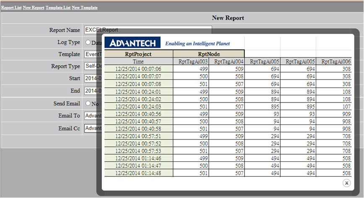The width and height of the screenshot is (364, 198).
Task: Select timestamp 12/25/2014 00:07:07
Action: 138,77
